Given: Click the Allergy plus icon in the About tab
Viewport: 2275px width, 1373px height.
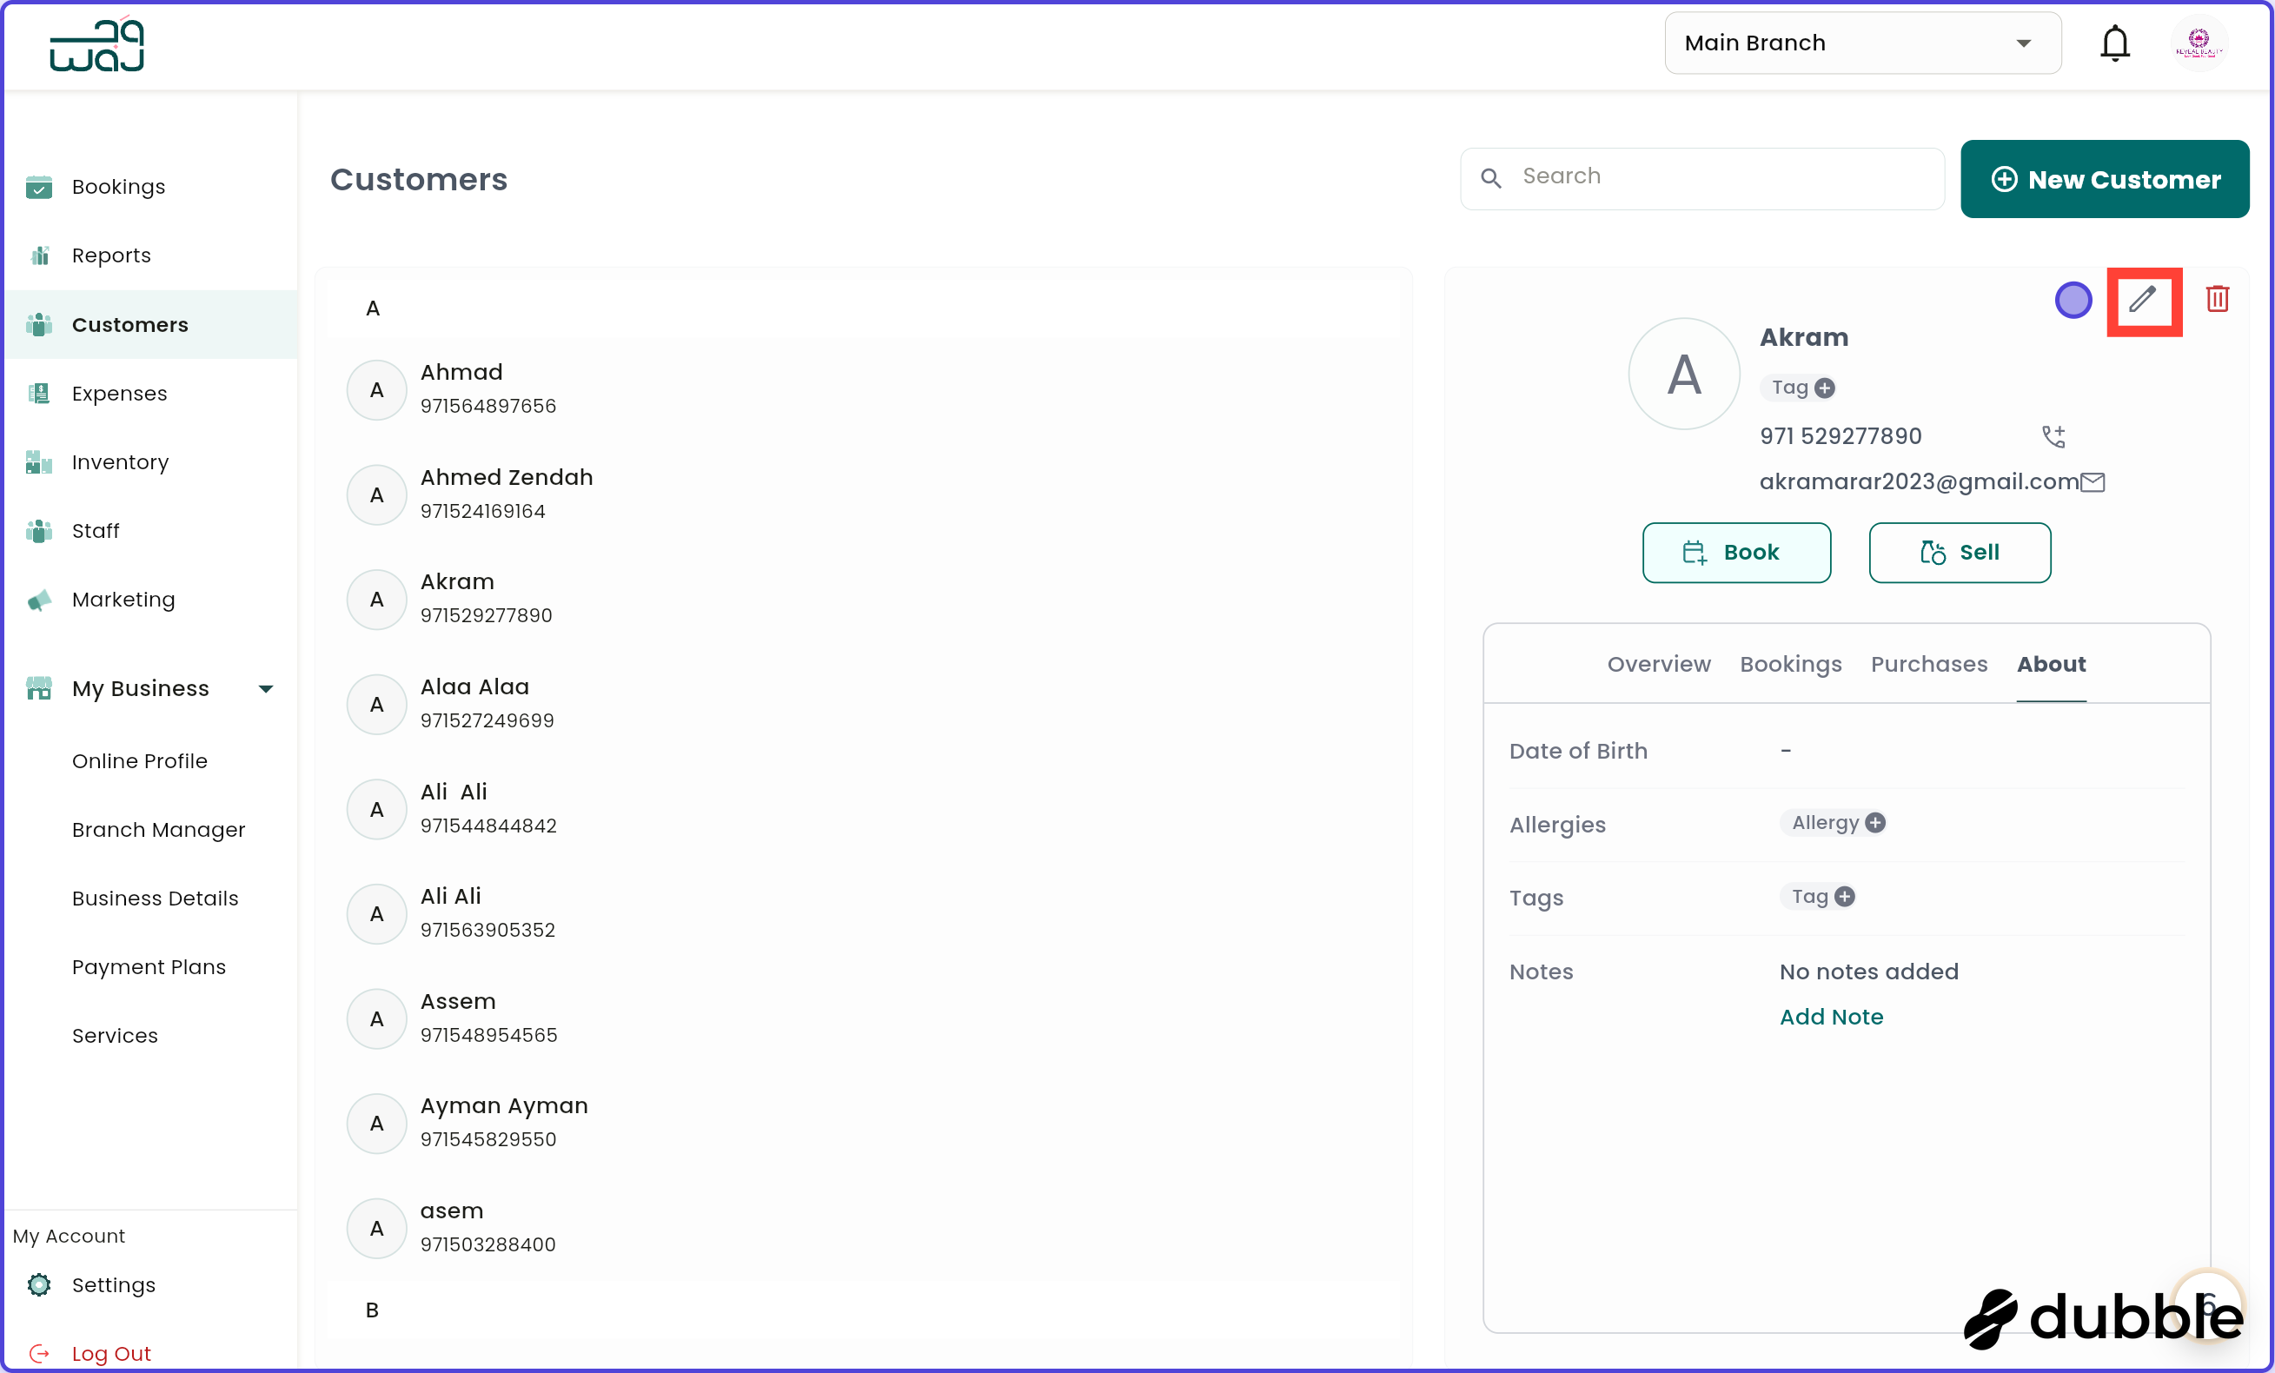Looking at the screenshot, I should coord(1876,822).
